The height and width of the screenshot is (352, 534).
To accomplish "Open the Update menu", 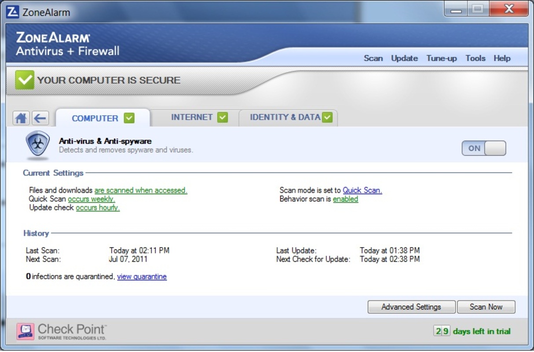I will (404, 58).
